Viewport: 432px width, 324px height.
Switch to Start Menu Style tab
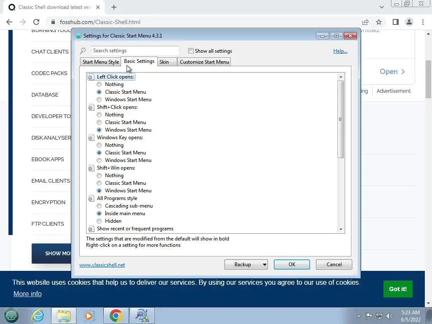(100, 62)
